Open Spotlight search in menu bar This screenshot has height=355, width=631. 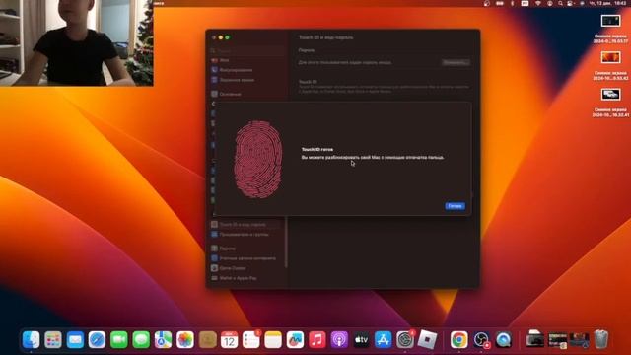pyautogui.click(x=560, y=3)
